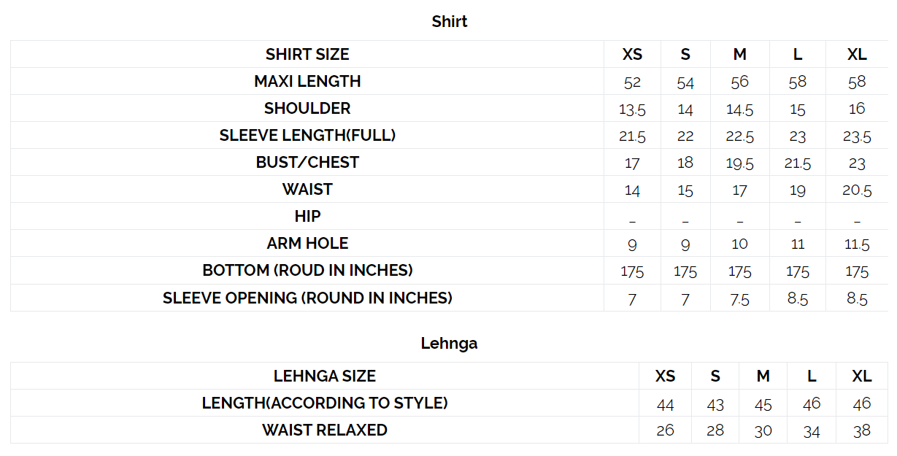Click the "LEHNGA SIZE" header cell
Screen dimensions: 897x456
(x=325, y=376)
